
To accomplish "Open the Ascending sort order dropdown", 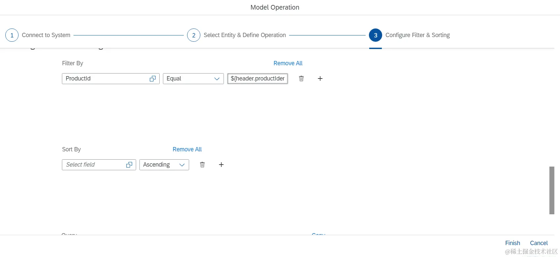I will tap(164, 165).
